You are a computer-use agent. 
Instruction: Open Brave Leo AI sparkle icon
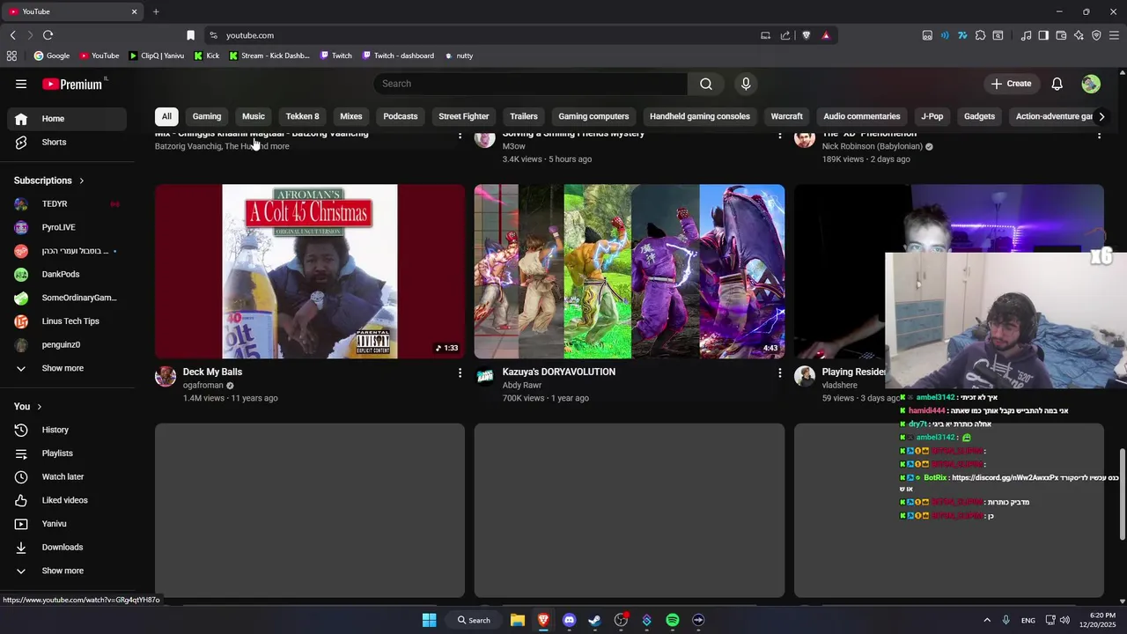click(x=1079, y=35)
